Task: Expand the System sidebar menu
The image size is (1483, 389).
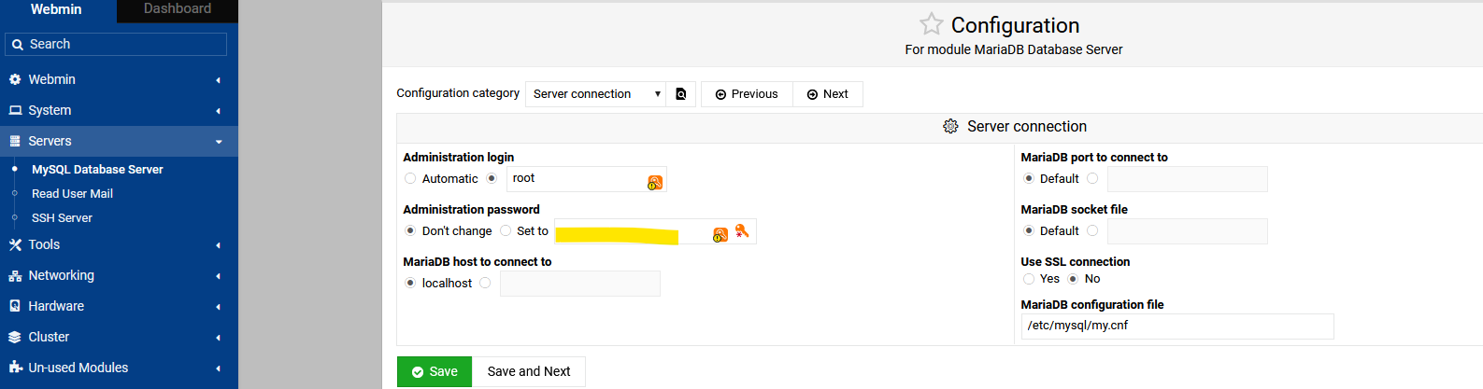Action: 119,110
